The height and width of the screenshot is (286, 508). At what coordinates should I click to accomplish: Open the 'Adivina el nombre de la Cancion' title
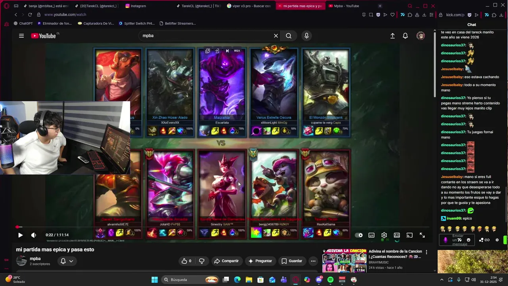click(395, 254)
